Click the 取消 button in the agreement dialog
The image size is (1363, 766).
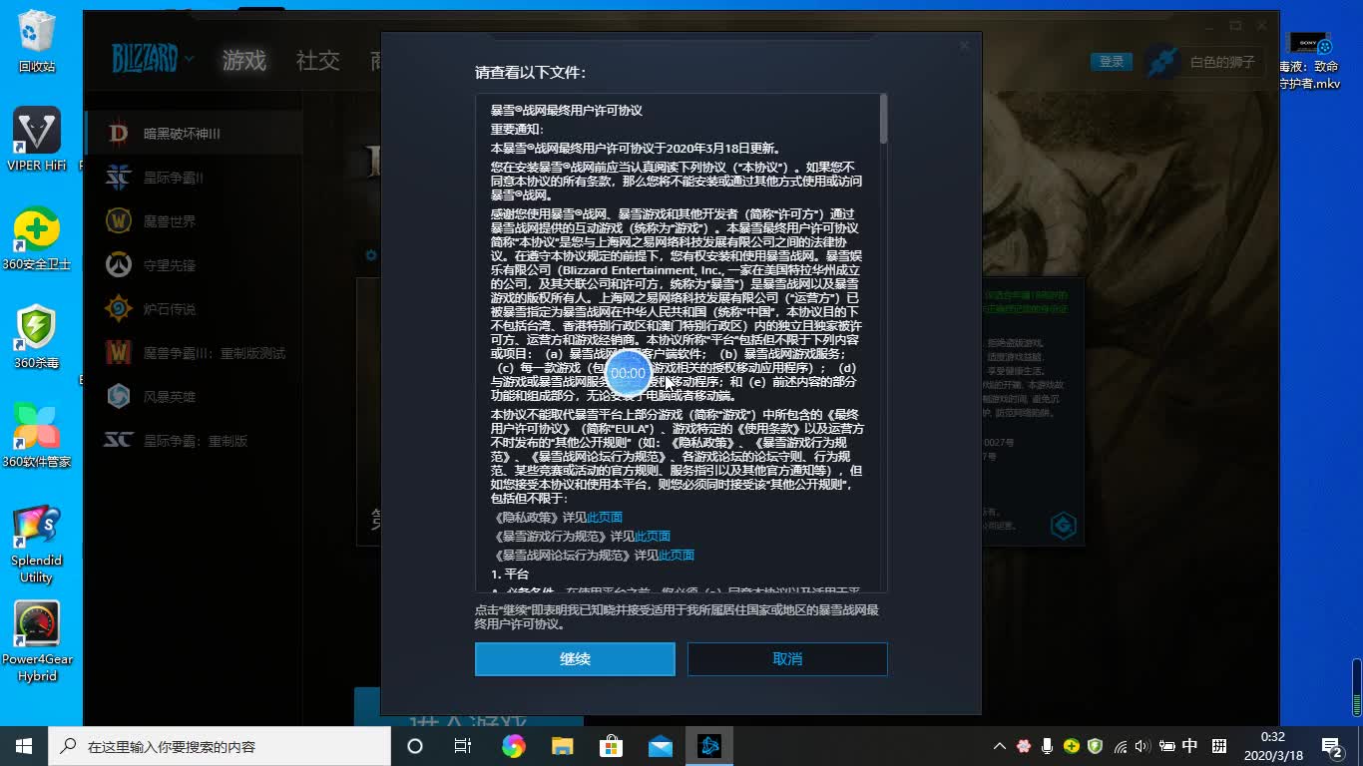(787, 659)
